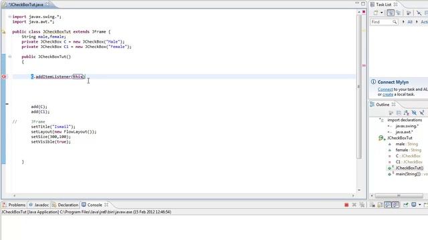The height and width of the screenshot is (240, 428).
Task: Close the Console view tab
Action: (x=106, y=205)
